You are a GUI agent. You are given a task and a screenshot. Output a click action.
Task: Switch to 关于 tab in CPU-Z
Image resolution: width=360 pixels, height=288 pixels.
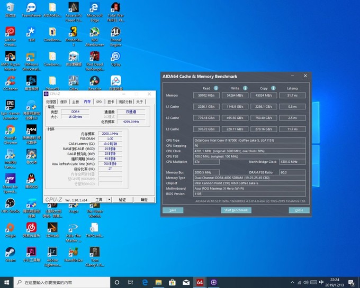pos(140,102)
